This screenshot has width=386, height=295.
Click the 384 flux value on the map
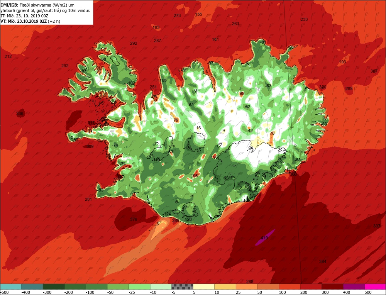(x=323, y=261)
